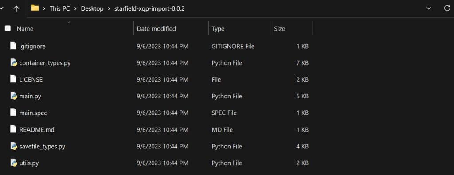Viewport: 454px width, 175px height.
Task: Click File type cell in LICENSE row
Action: [216, 80]
